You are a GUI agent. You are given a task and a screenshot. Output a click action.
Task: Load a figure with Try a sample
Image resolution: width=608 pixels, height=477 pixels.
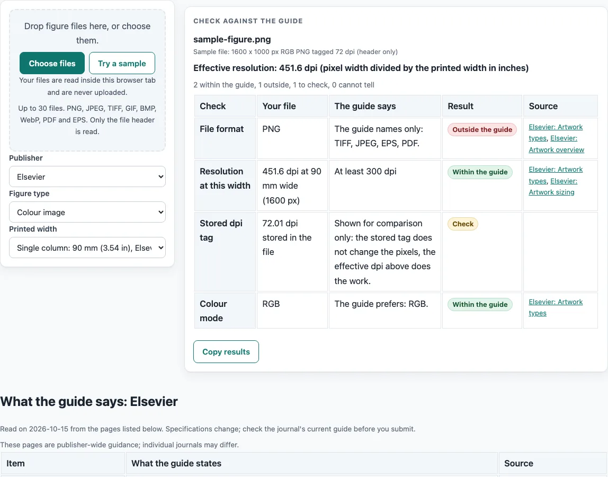[122, 63]
